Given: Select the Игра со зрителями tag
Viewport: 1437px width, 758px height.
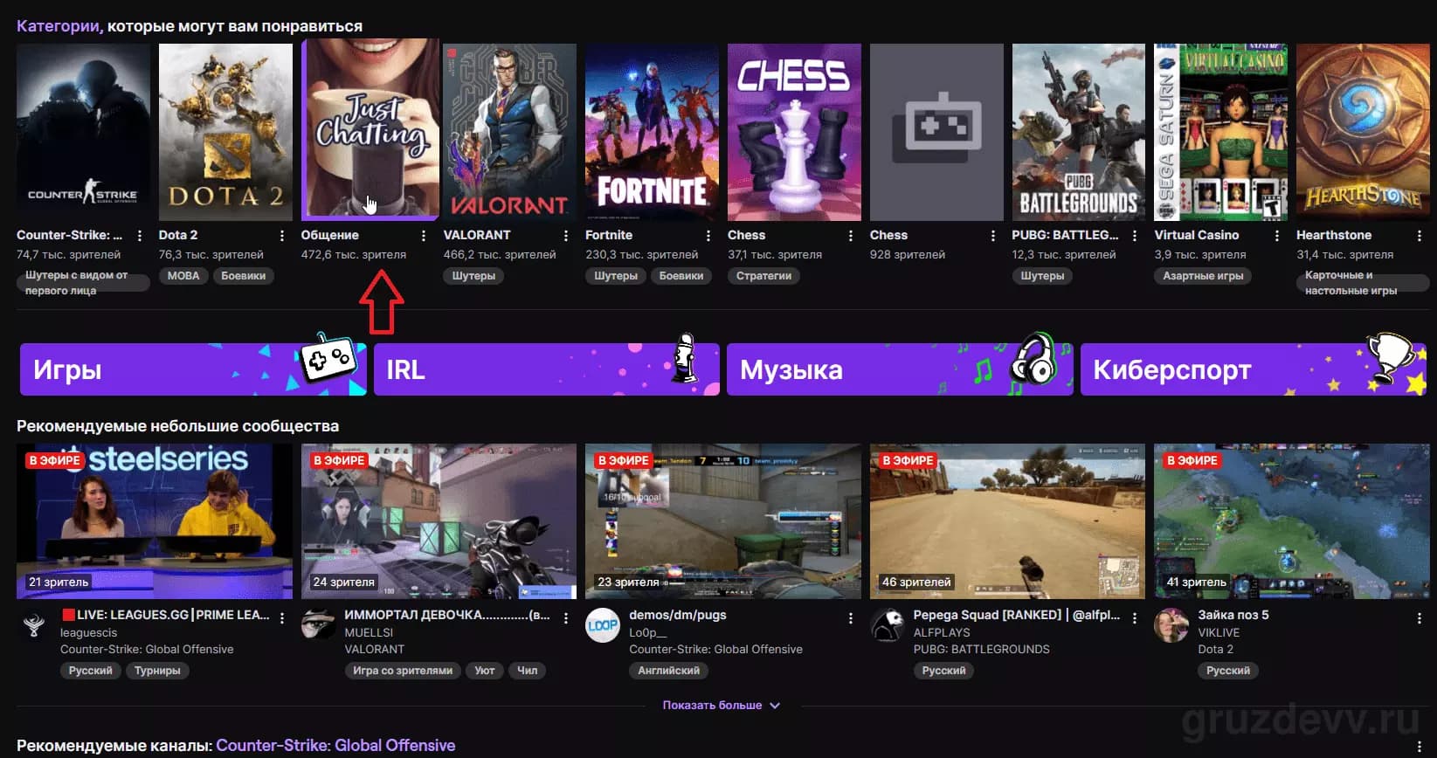Looking at the screenshot, I should click(x=403, y=671).
